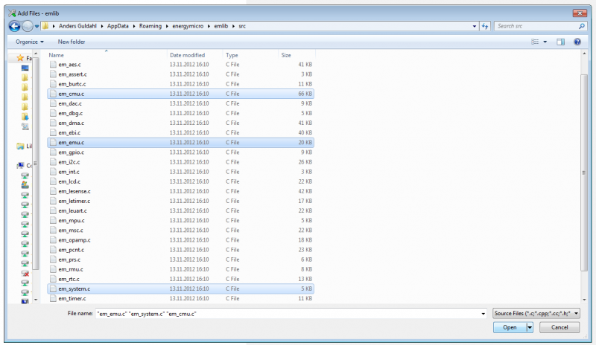Open the Help icon
This screenshot has height=345, width=596.
pyautogui.click(x=577, y=42)
